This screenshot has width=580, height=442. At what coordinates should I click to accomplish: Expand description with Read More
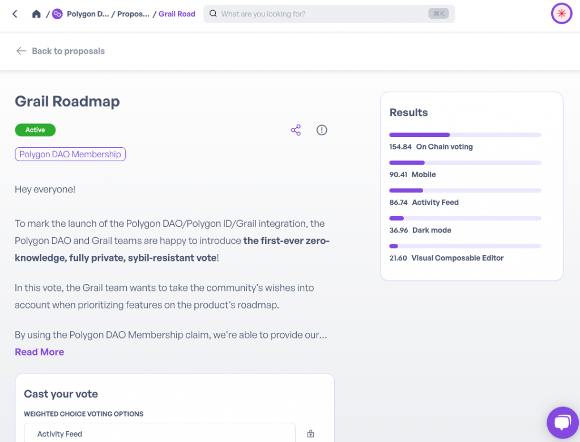40,352
